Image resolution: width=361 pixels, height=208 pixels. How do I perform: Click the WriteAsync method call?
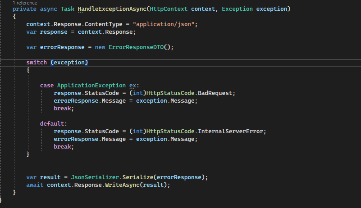pyautogui.click(x=122, y=185)
